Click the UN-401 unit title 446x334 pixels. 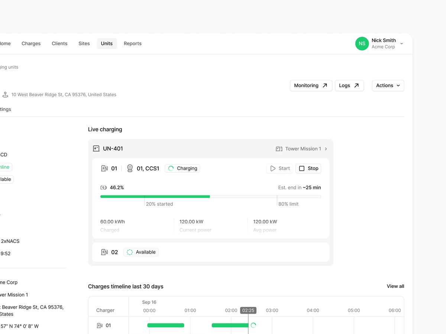click(x=113, y=148)
